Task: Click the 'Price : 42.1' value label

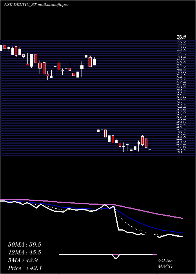Action: (25, 268)
